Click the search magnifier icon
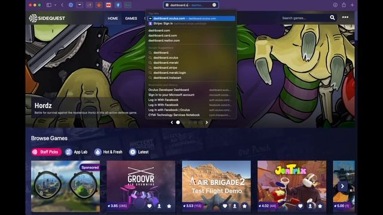The width and height of the screenshot is (383, 215). click(332, 17)
